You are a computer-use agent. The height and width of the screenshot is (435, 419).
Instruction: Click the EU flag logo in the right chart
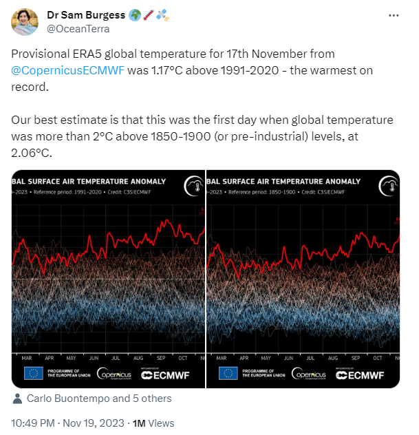click(228, 374)
